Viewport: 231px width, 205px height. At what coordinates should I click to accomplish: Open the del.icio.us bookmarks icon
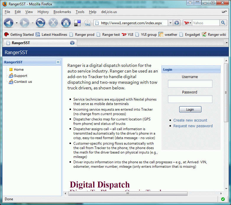click(77, 23)
